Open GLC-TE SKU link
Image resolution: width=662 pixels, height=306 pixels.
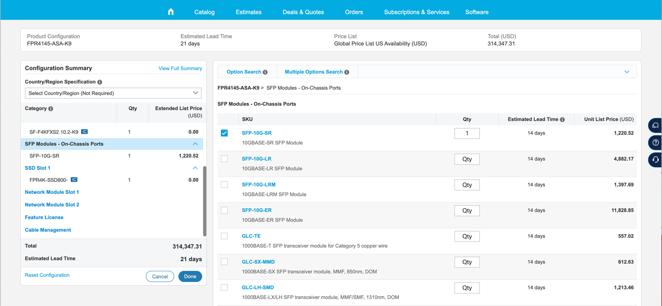(x=251, y=236)
